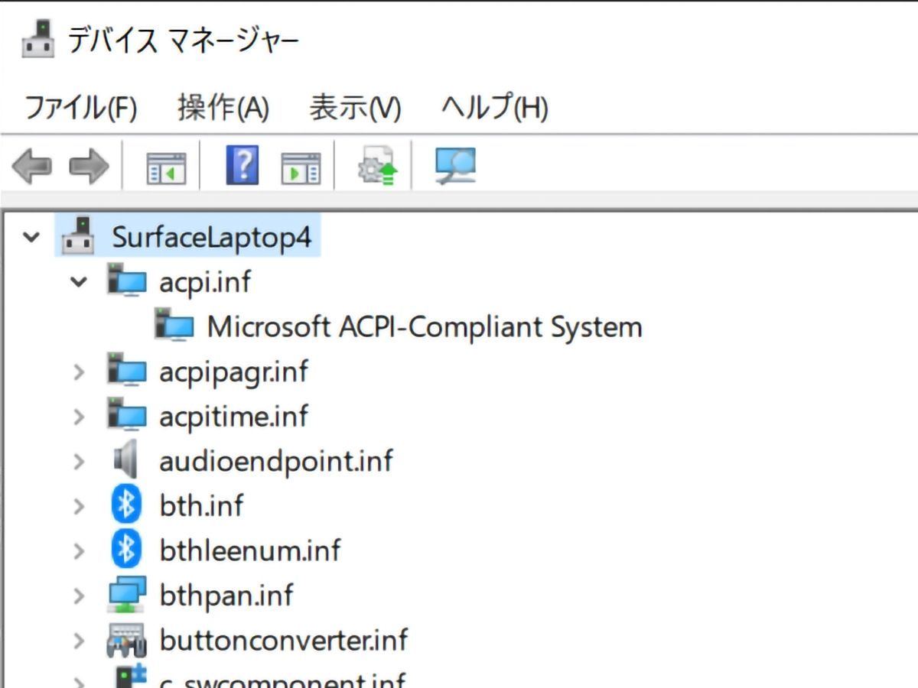Click the Device Manager title bar icon
This screenshot has width=918, height=688.
click(x=37, y=38)
